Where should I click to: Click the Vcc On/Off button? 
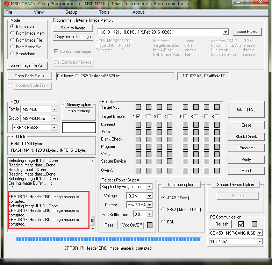click(132, 225)
